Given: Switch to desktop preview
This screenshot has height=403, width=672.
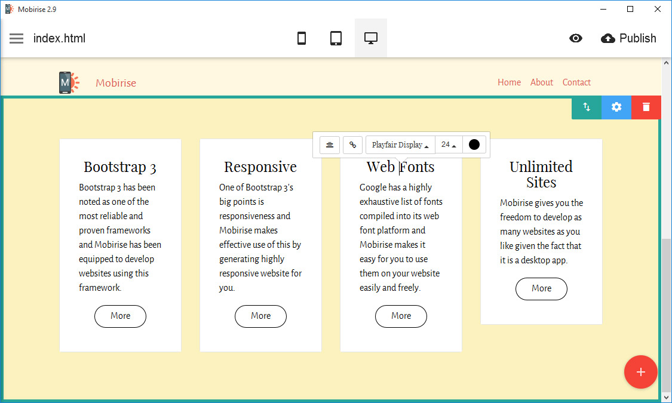Looking at the screenshot, I should 371,38.
